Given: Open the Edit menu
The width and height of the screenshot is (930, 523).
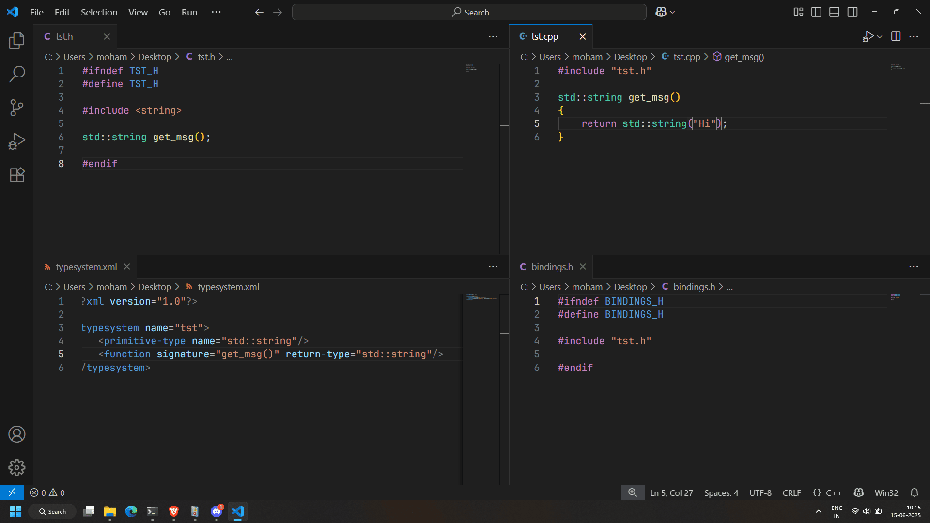Looking at the screenshot, I should click(62, 12).
